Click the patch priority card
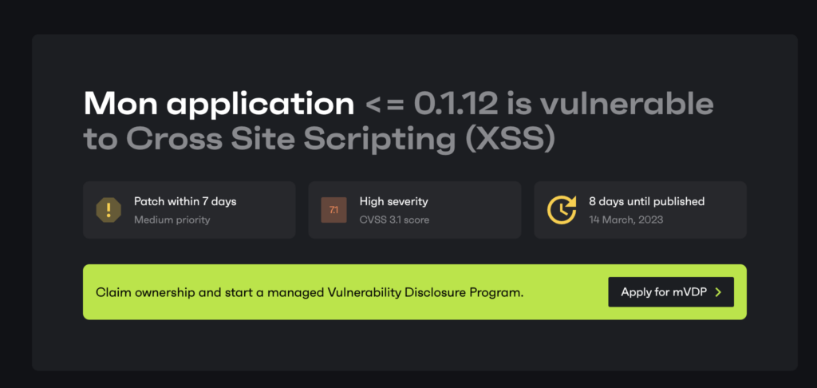817x388 pixels. click(189, 210)
